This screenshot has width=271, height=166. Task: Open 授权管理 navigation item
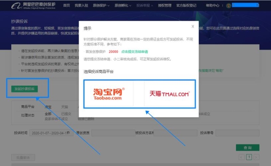pos(165,5)
